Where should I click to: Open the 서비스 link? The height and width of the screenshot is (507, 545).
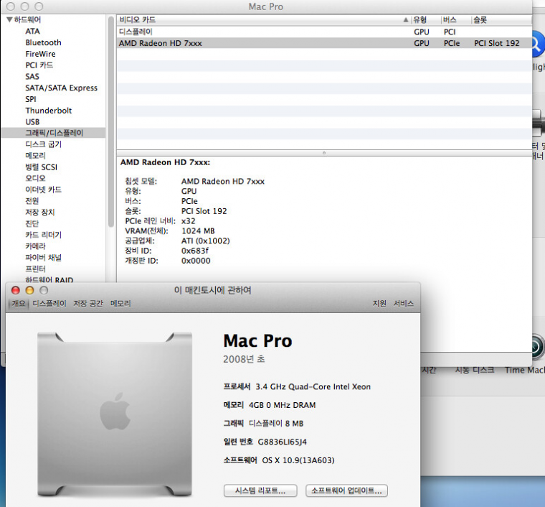404,304
